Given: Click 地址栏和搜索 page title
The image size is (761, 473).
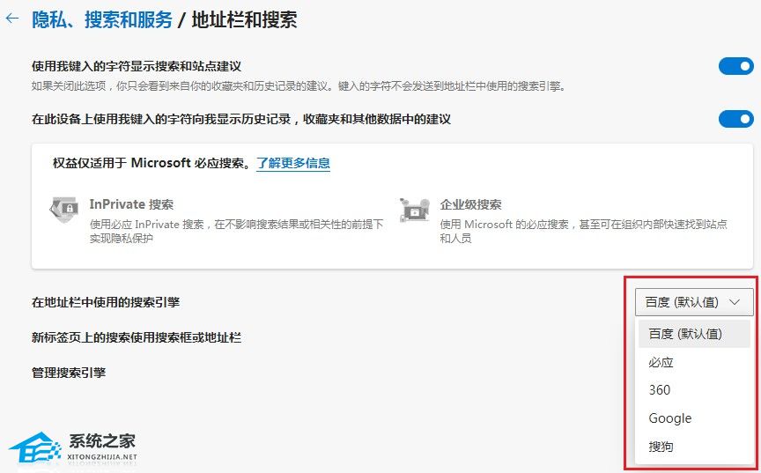Looking at the screenshot, I should pos(245,19).
